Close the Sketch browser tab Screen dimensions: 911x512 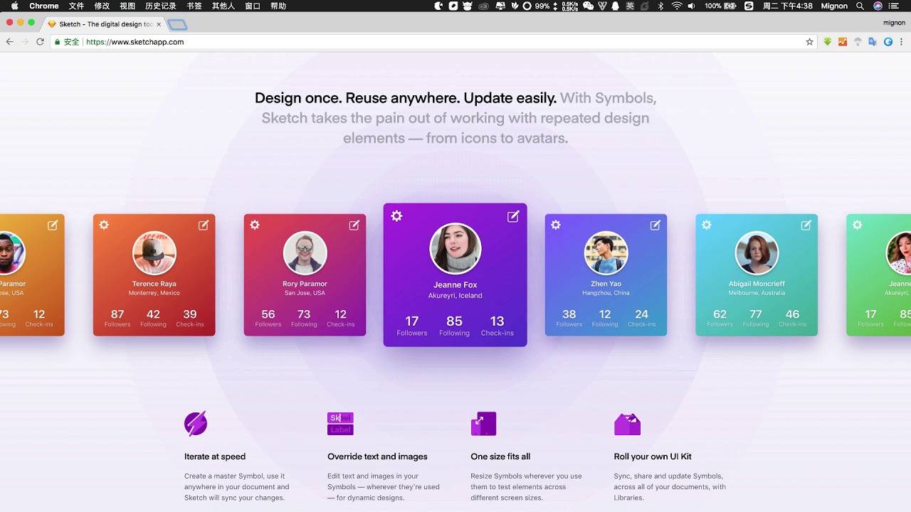(x=159, y=24)
